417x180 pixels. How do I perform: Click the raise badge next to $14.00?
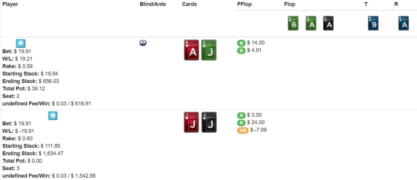[x=241, y=43]
